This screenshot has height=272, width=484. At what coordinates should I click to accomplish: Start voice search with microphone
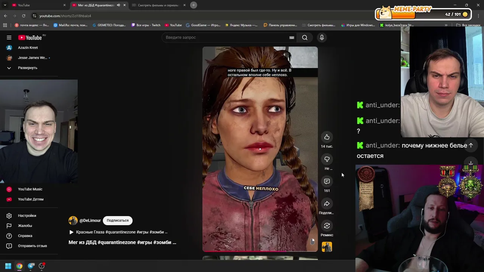tap(322, 37)
